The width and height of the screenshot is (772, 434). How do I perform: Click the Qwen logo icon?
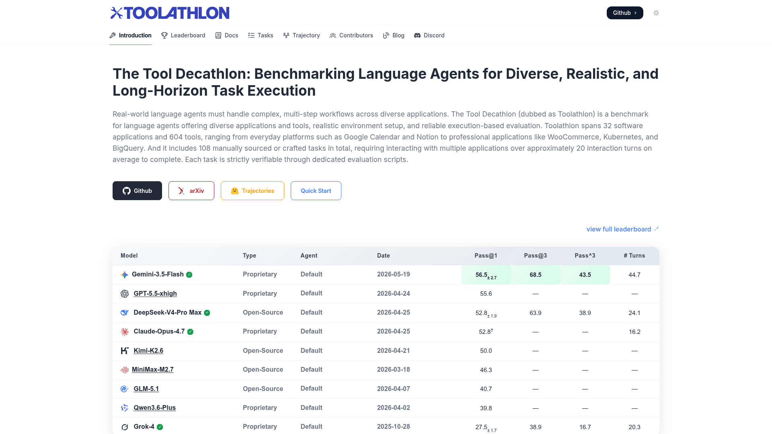(x=125, y=408)
